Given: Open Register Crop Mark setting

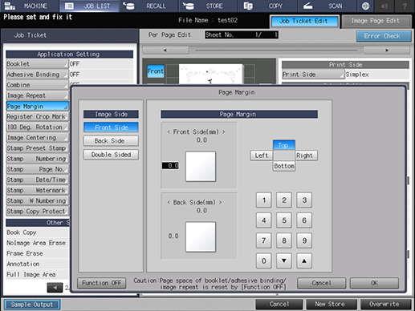Looking at the screenshot, I should (x=37, y=116).
